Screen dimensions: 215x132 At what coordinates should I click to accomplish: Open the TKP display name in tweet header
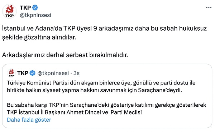coord(25,7)
